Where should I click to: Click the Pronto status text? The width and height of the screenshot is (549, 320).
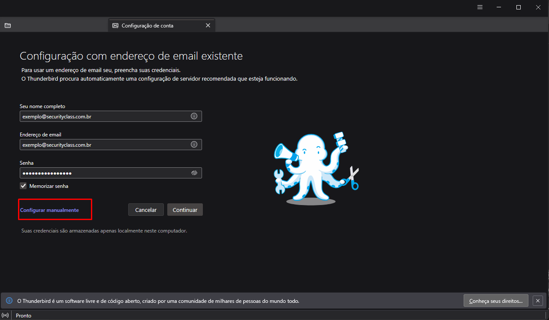[24, 316]
